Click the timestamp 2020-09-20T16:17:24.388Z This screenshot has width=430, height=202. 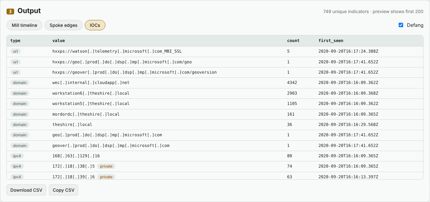348,52
